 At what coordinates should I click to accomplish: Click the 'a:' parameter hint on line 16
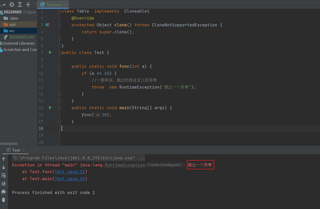(x=98, y=115)
